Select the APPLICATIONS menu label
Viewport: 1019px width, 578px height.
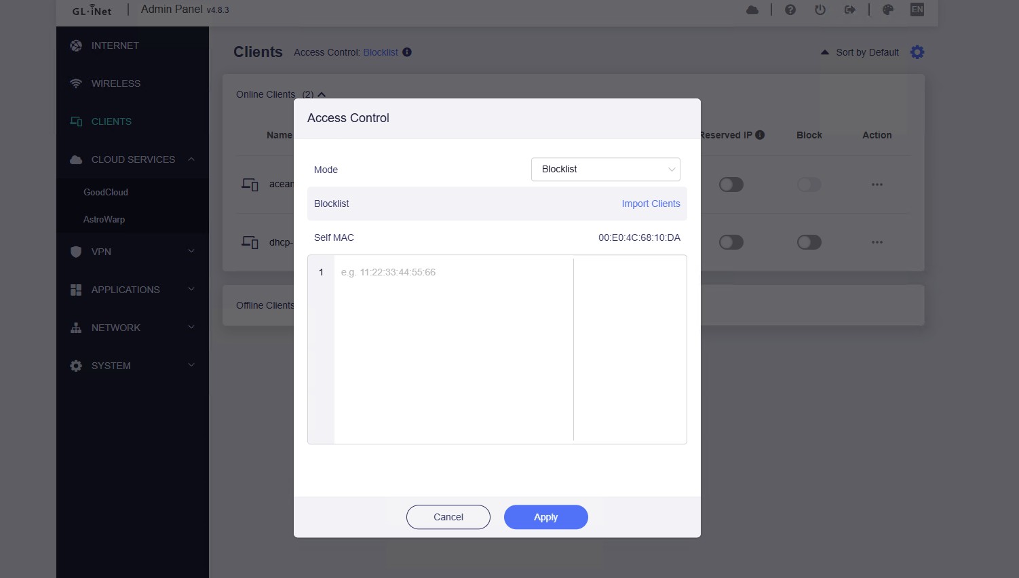(126, 290)
